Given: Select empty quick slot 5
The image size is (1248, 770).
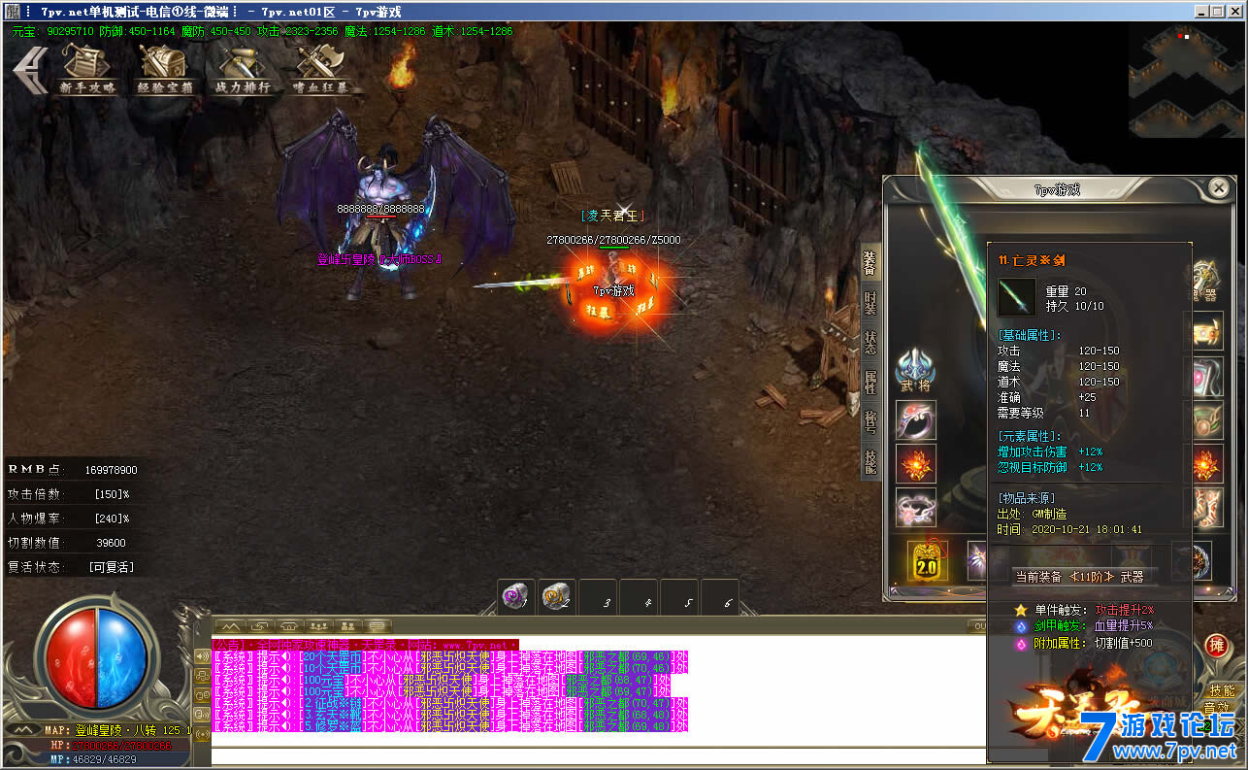Looking at the screenshot, I should tap(679, 598).
